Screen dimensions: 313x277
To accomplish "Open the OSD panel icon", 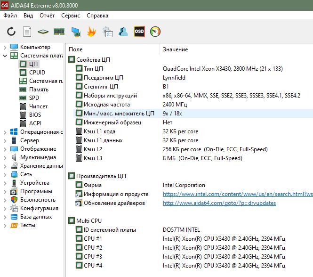I will point(139,32).
